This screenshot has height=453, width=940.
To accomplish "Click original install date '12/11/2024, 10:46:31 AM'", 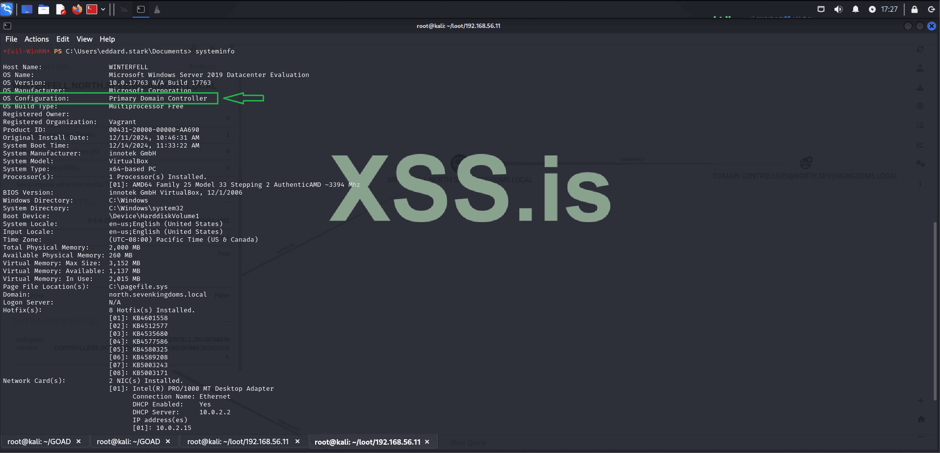I will 154,138.
